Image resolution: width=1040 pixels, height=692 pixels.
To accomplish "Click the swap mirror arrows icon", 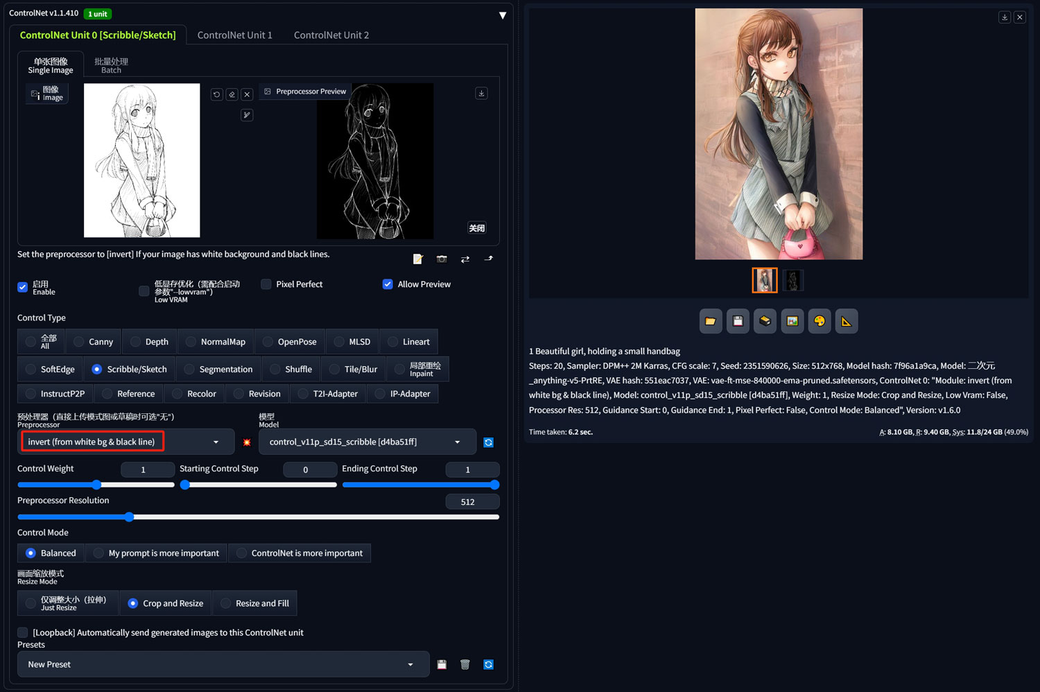I will 465,259.
